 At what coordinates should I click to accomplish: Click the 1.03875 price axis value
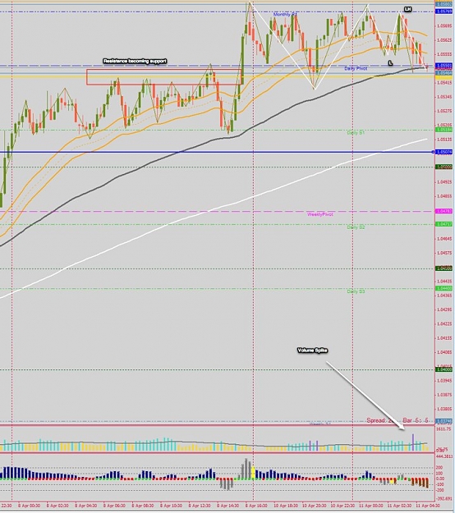point(444,395)
